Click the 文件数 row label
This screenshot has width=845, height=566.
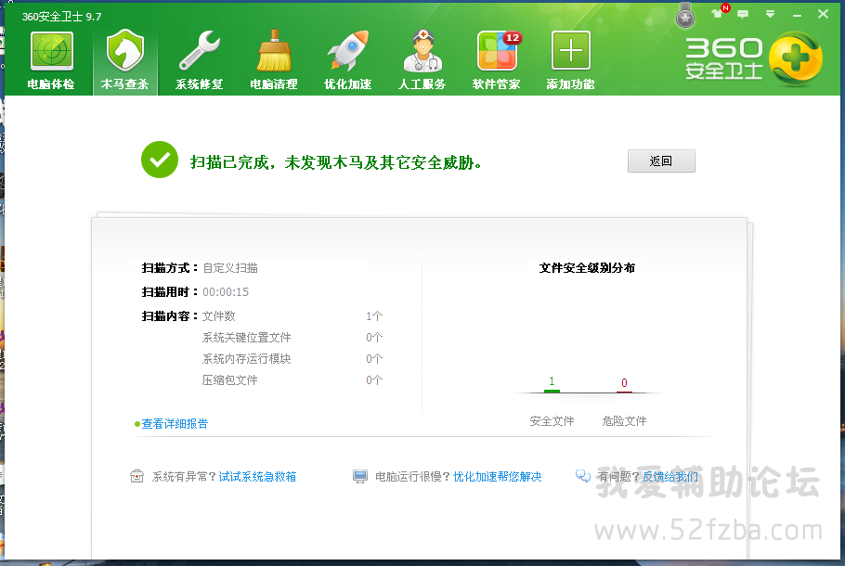coord(219,316)
